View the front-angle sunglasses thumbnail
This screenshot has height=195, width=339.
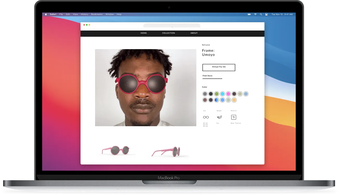(x=116, y=150)
